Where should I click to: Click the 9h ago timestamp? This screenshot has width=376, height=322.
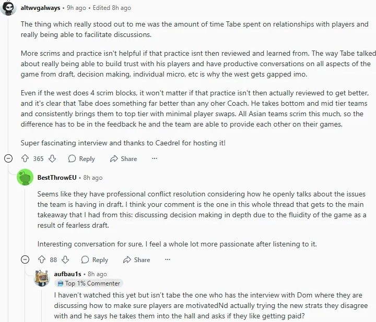point(76,8)
